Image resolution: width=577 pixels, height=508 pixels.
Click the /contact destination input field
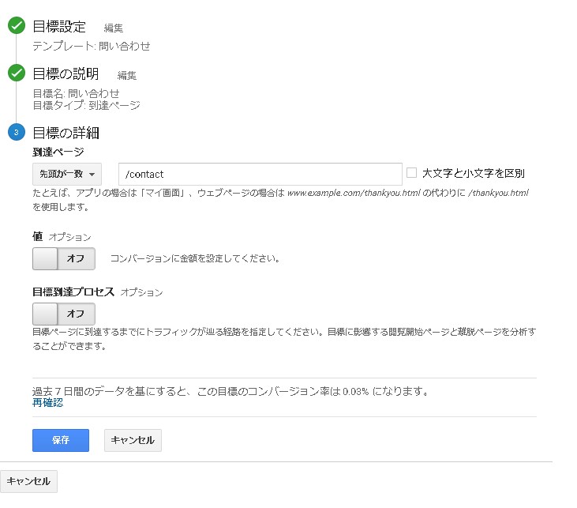[x=260, y=174]
